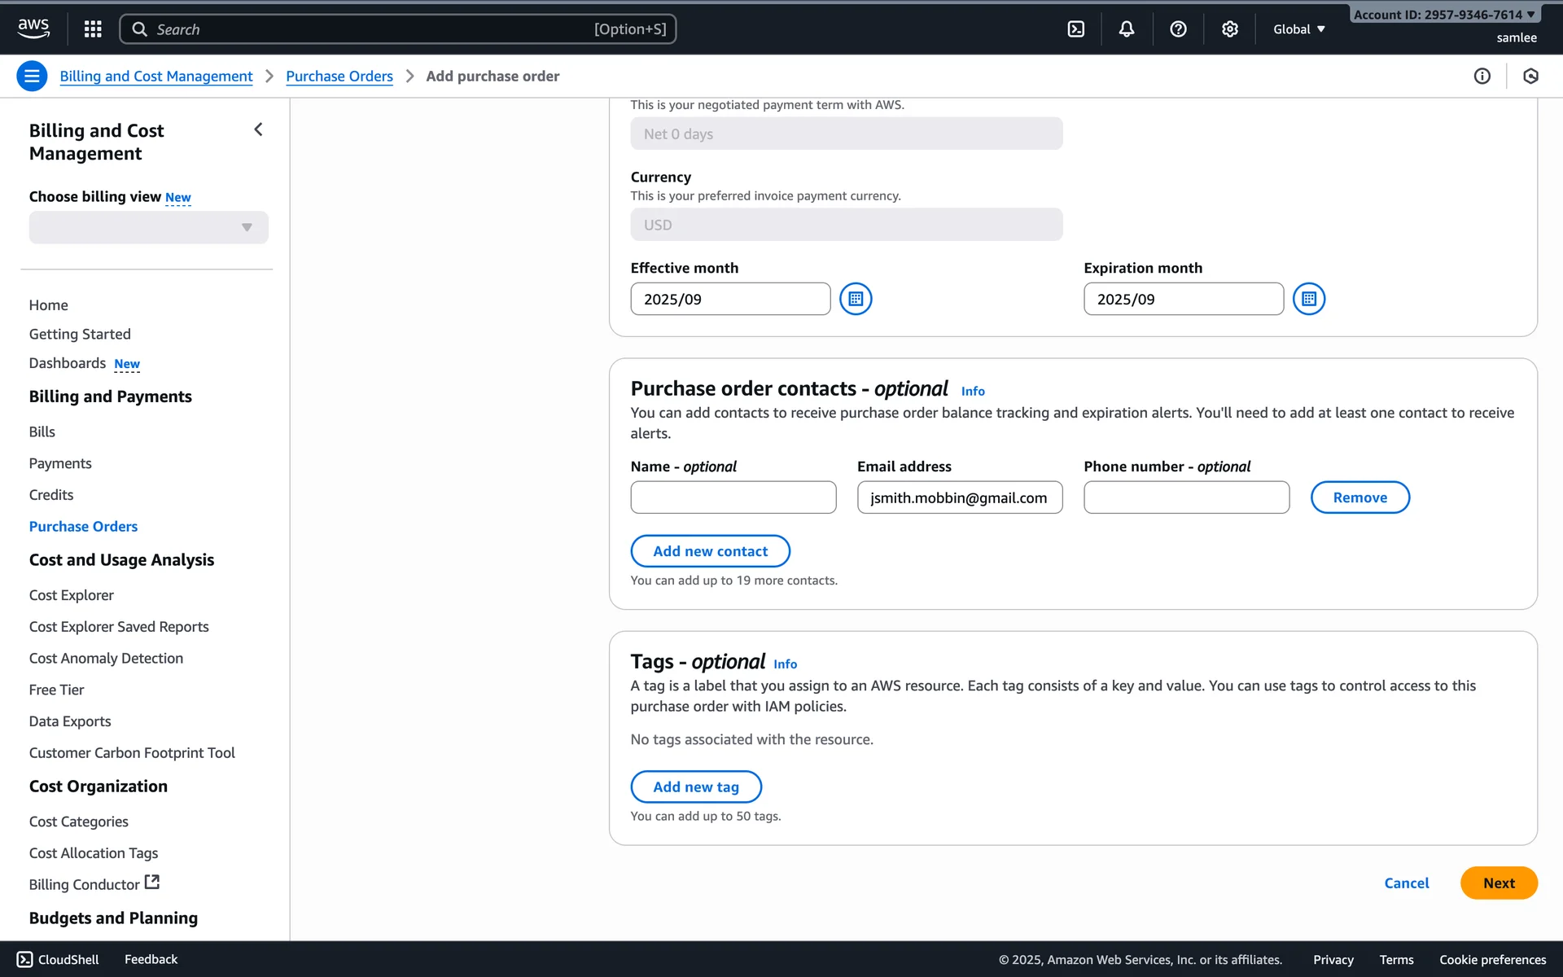This screenshot has width=1563, height=977.
Task: Open the page info panel icon
Action: [1482, 76]
